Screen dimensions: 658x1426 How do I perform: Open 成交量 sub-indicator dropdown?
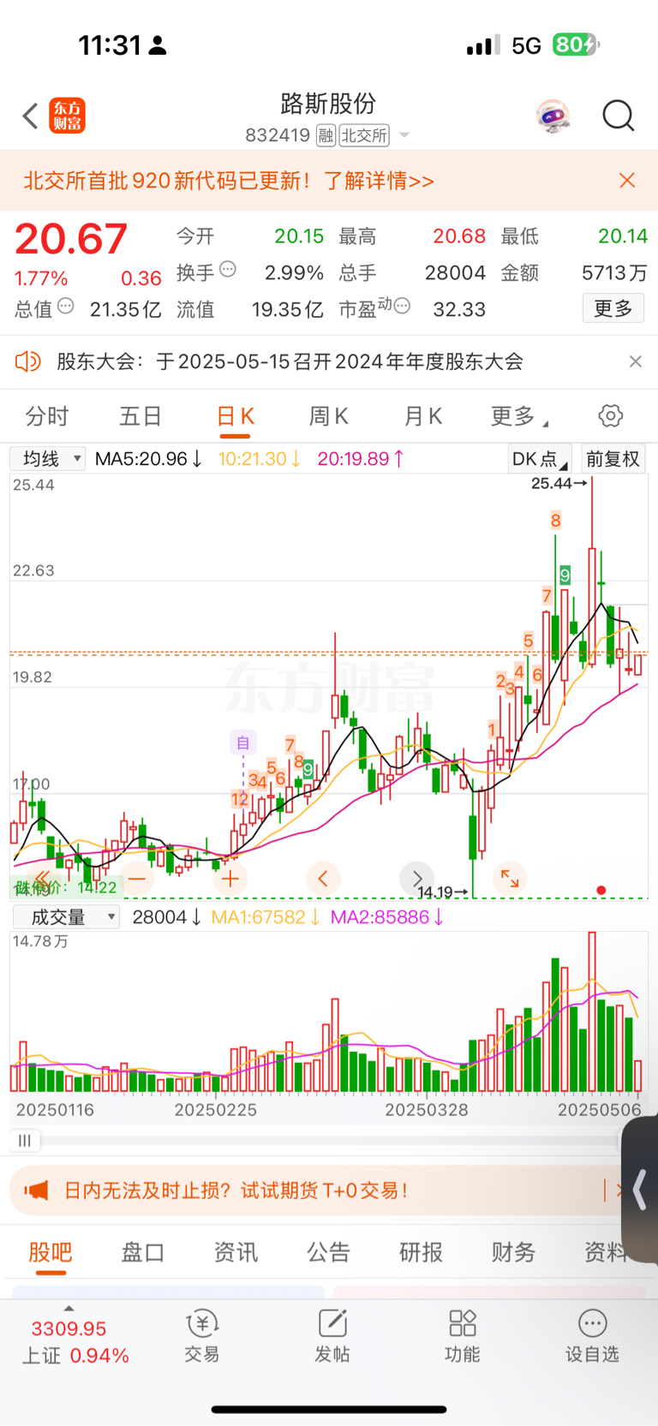click(x=66, y=917)
